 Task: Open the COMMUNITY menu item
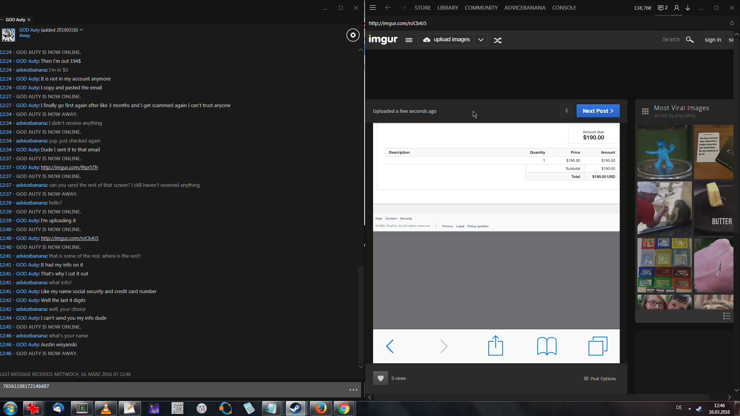point(481,8)
